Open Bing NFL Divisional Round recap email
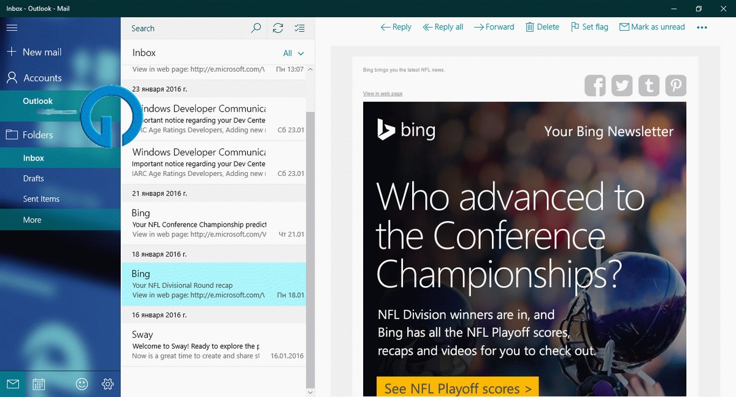This screenshot has width=736, height=397. pos(213,284)
